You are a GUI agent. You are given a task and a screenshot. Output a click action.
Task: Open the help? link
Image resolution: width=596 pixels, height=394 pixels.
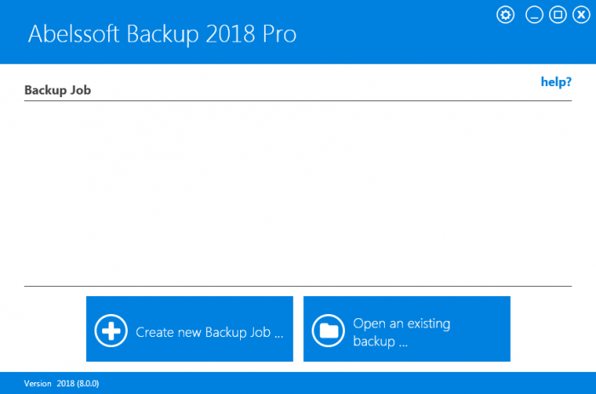(556, 83)
